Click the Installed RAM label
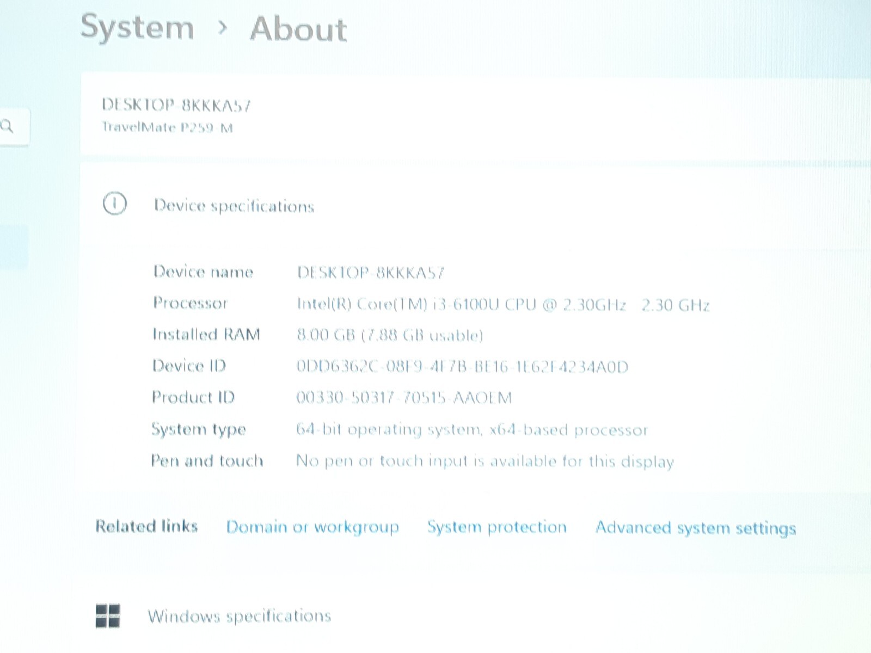This screenshot has height=653, width=871. click(206, 334)
